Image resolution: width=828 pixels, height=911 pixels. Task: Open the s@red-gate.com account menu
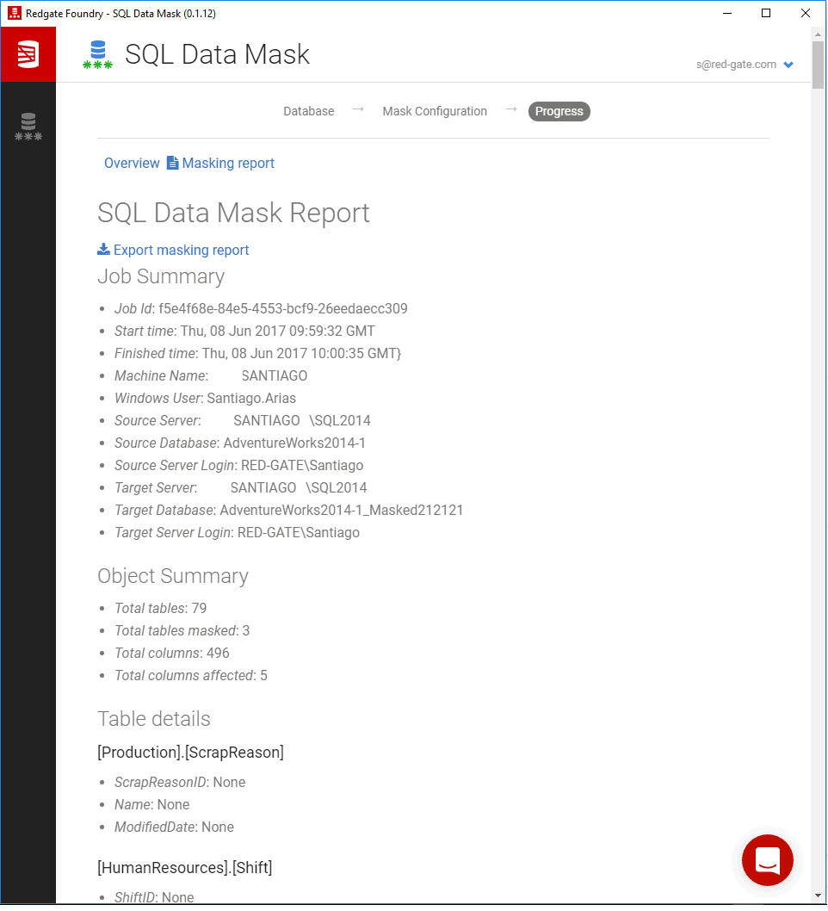(736, 65)
